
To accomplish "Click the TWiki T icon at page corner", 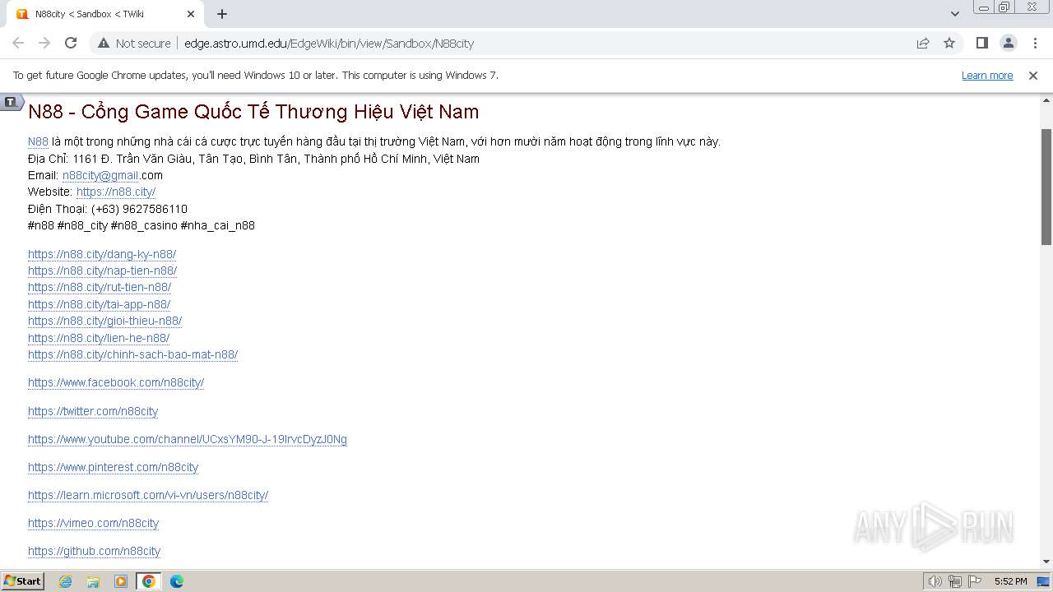I will coord(10,102).
